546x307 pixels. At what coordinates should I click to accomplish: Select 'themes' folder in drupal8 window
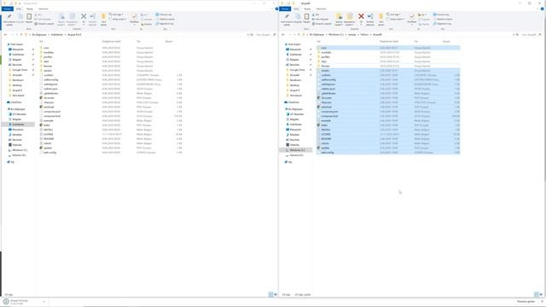coord(388,67)
